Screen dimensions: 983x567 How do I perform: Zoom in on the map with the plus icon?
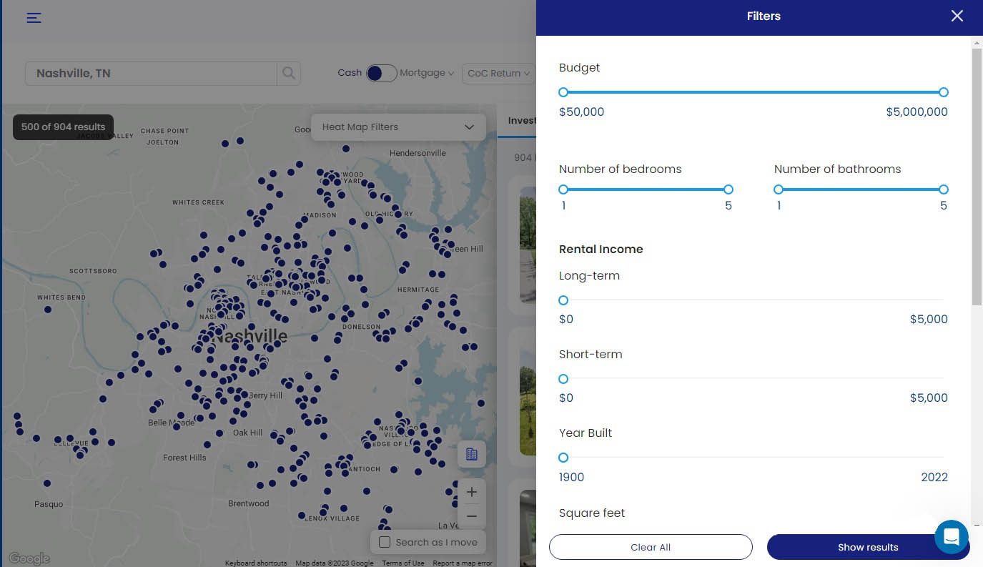(x=471, y=492)
